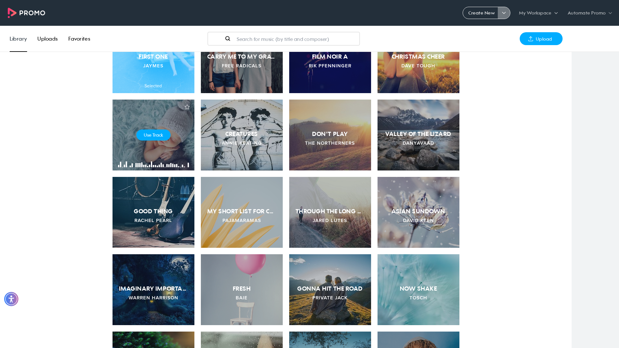This screenshot has height=348, width=619.
Task: Expand Automate Promo menu
Action: pos(590,13)
